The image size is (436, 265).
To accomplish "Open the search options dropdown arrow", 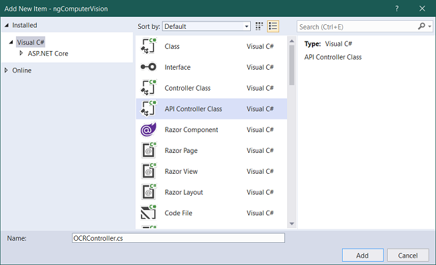I will tap(429, 27).
